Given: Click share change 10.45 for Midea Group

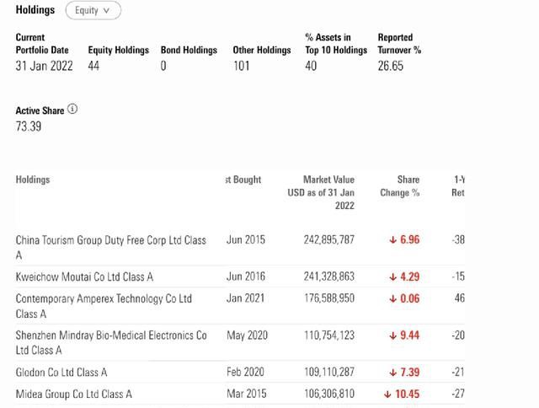Looking at the screenshot, I should coord(402,394).
